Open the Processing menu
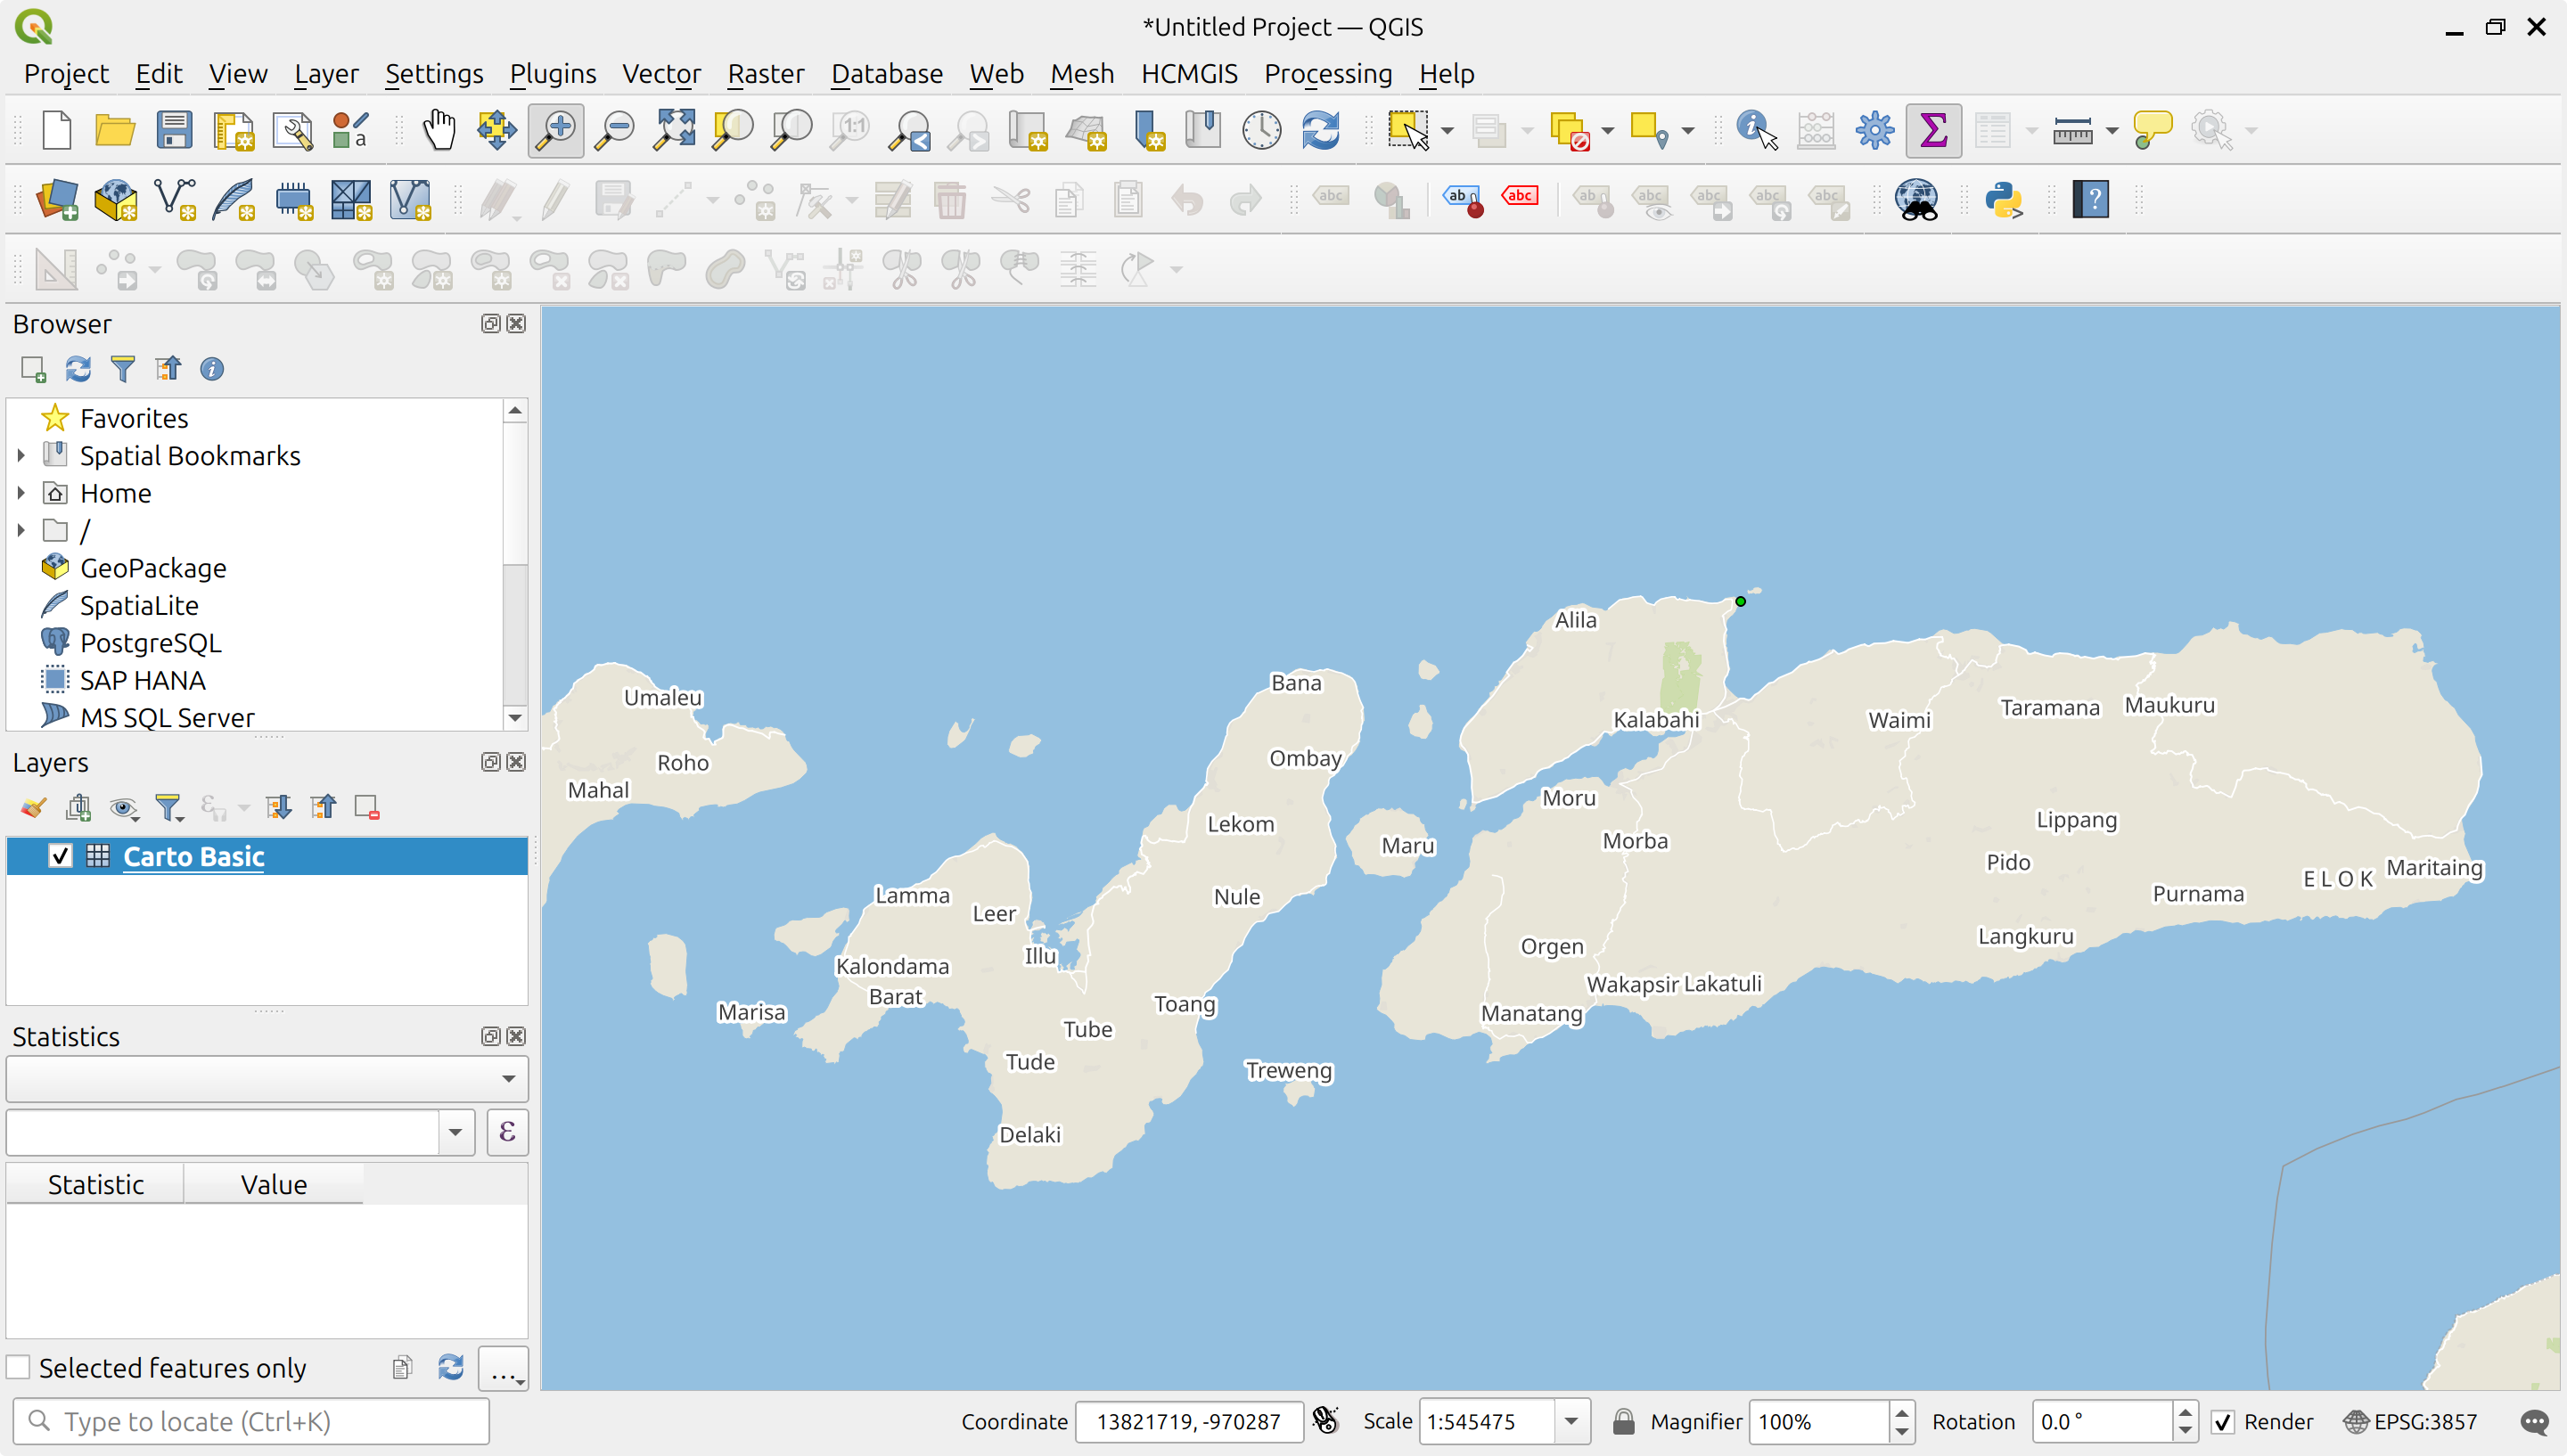This screenshot has width=2567, height=1456. click(1328, 73)
